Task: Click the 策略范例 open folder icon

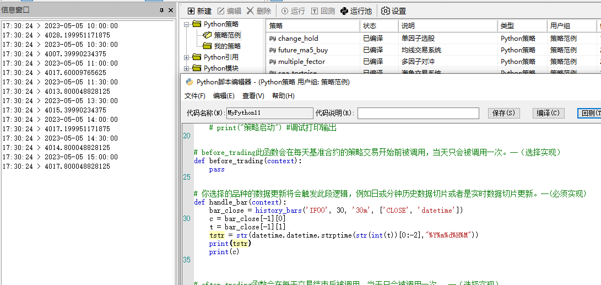Action: pos(207,35)
